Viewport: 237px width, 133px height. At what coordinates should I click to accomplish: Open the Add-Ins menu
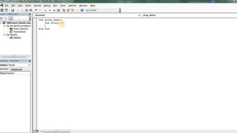click(73, 6)
